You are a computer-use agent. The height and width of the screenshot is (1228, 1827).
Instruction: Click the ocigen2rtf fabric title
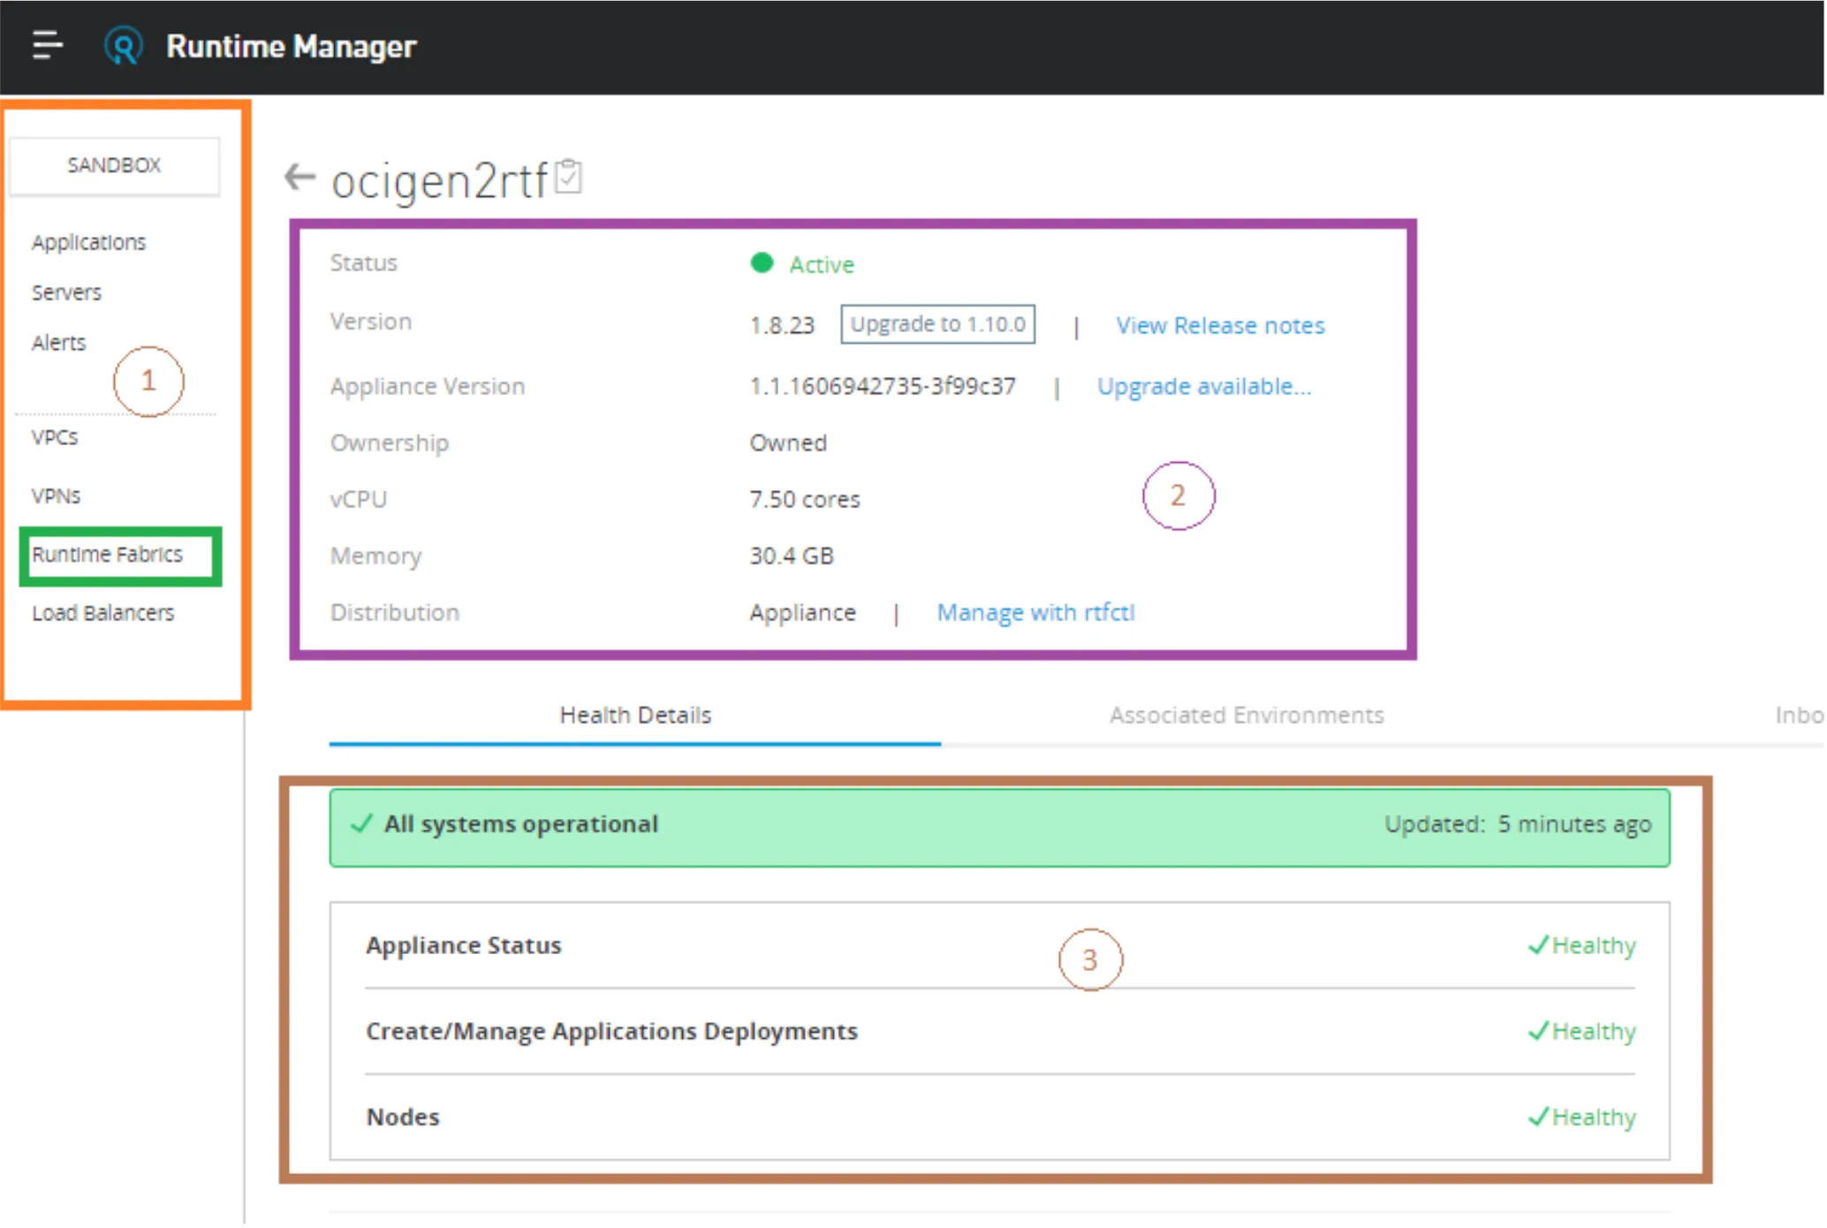pos(439,180)
